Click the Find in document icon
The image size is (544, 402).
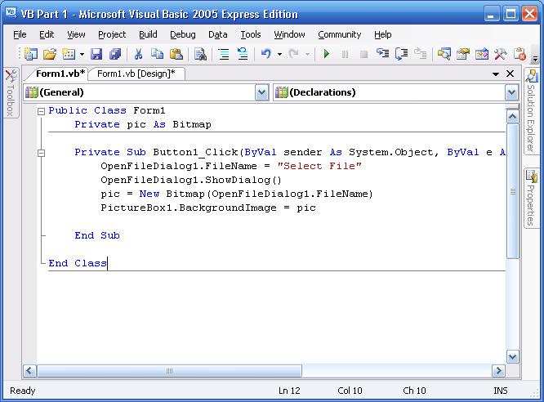(200, 54)
